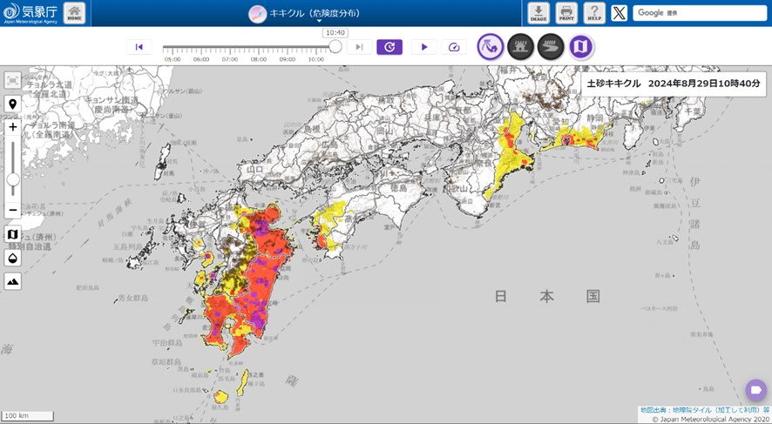Click the 気象庁 logo
This screenshot has height=424, width=772.
(x=30, y=13)
